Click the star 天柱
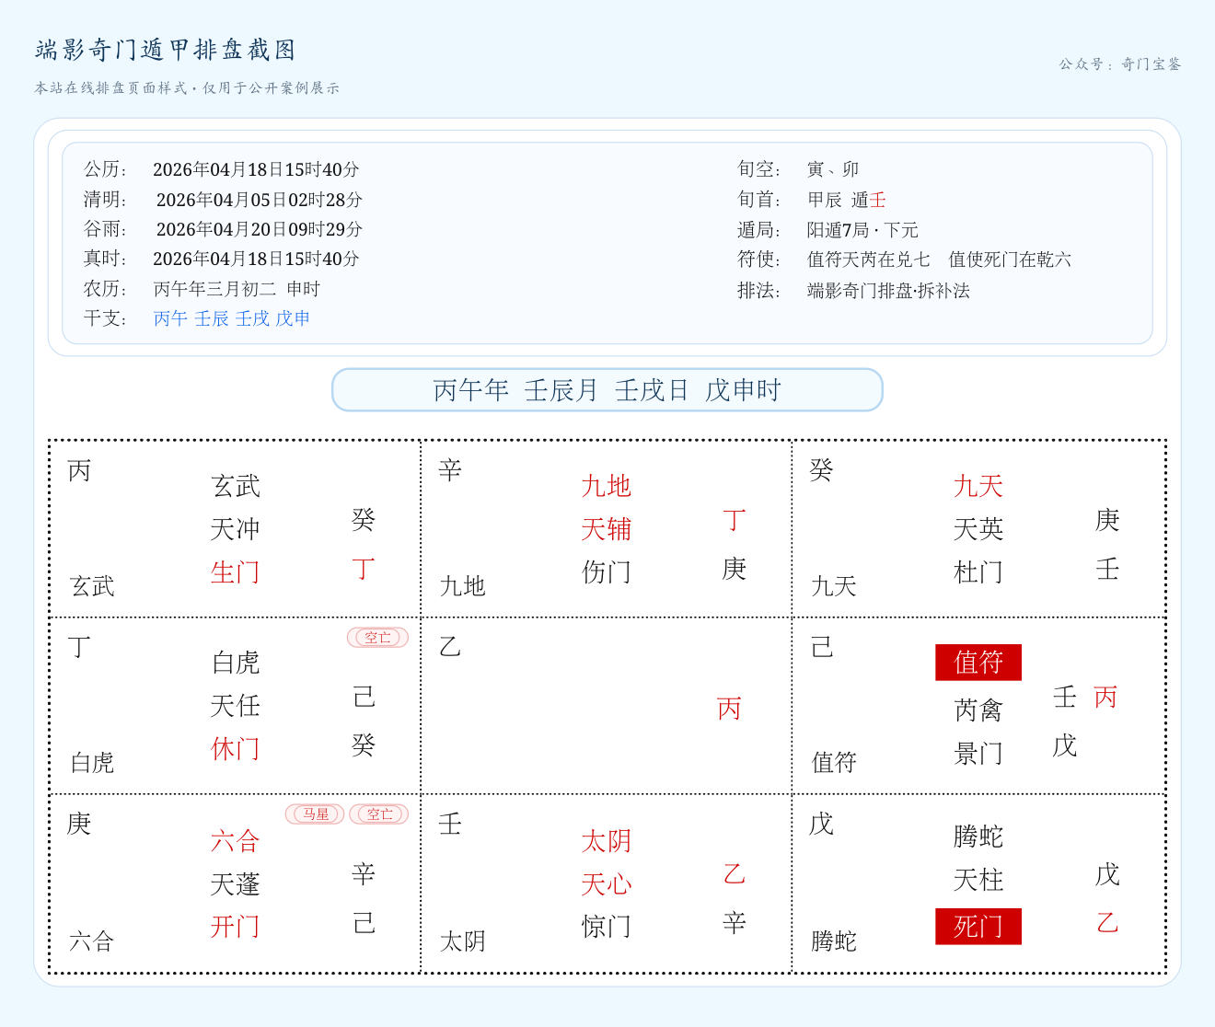Image resolution: width=1215 pixels, height=1027 pixels. (x=978, y=880)
